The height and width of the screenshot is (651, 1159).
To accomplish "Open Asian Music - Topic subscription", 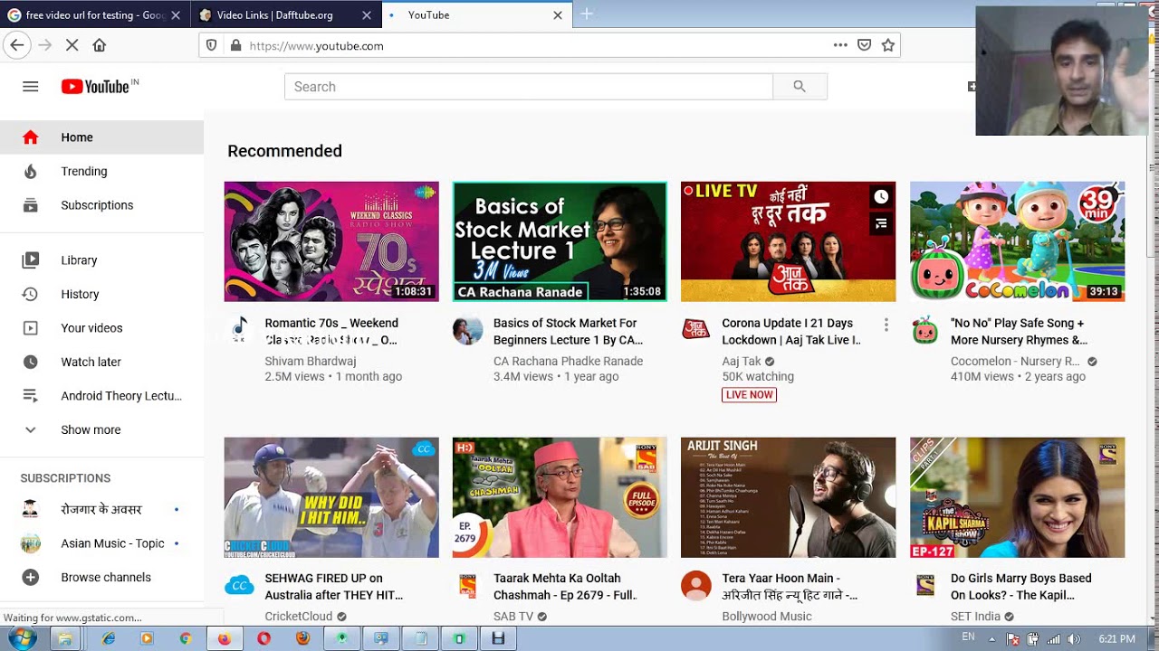I will [101, 543].
